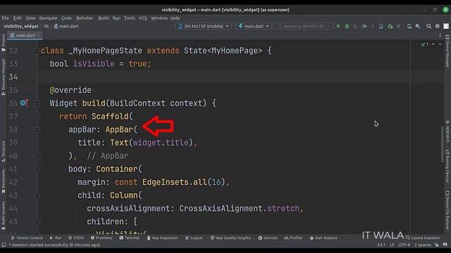Open Device File Explorer side panel
The height and width of the screenshot is (253, 451).
(447, 210)
